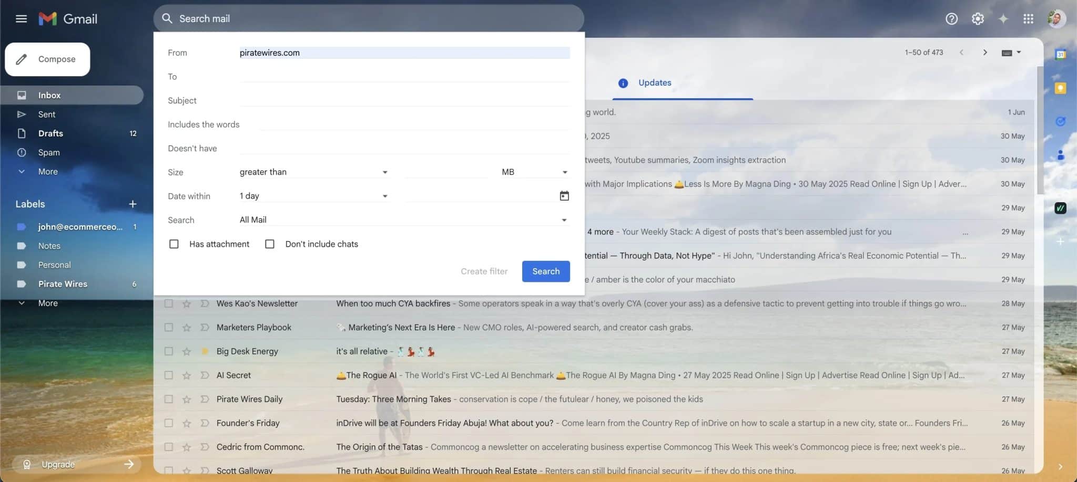Image resolution: width=1077 pixels, height=482 pixels.
Task: Open Gmail settings gear
Action: pos(978,18)
